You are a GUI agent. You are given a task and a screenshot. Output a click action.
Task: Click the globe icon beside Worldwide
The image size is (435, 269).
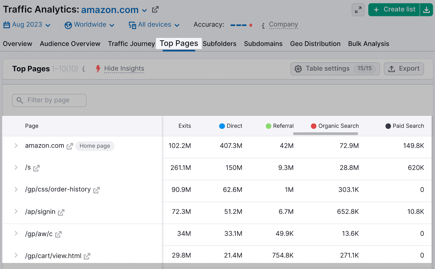68,25
